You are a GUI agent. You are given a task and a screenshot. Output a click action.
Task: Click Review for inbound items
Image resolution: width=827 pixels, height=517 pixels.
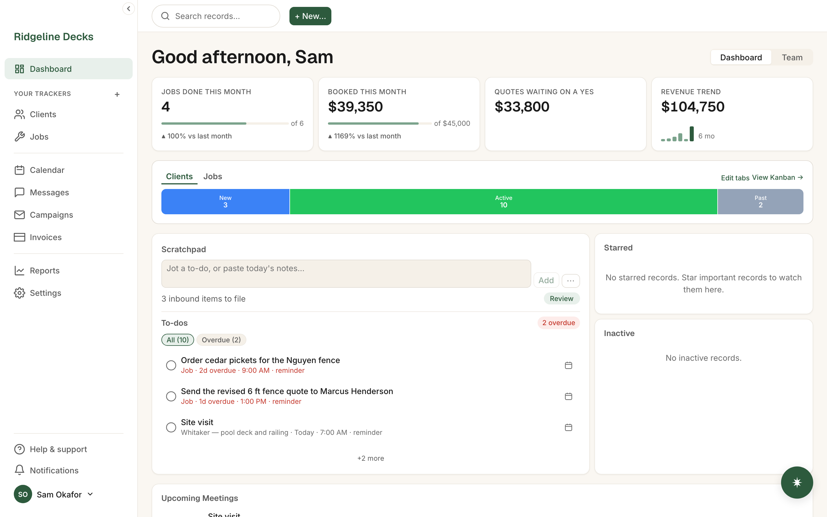click(561, 298)
